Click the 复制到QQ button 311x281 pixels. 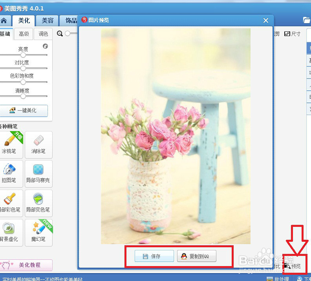pos(197,256)
